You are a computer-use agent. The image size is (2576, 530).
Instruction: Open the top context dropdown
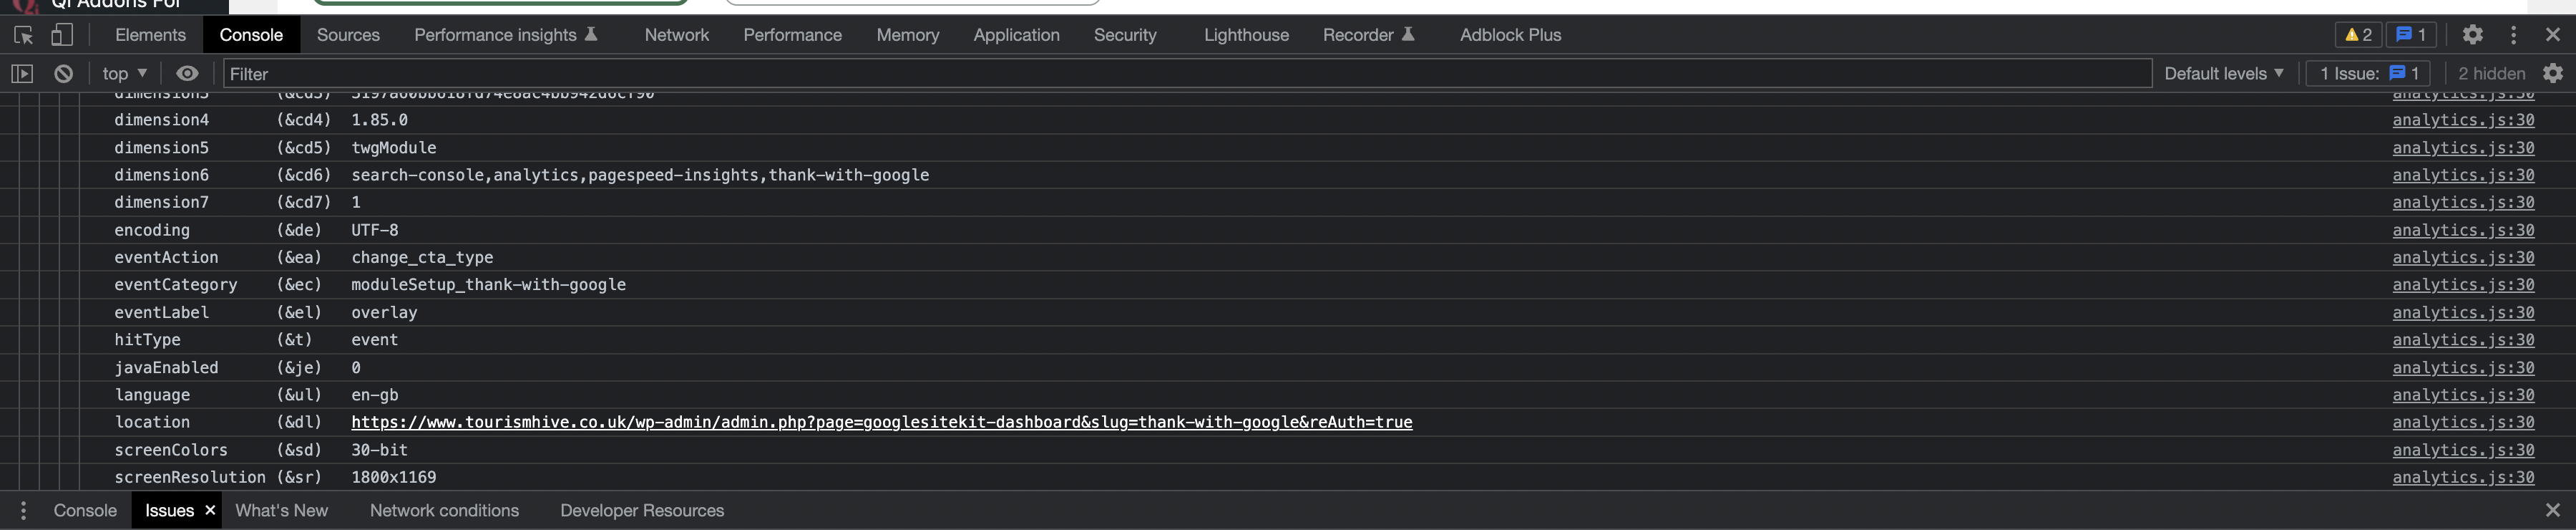(124, 74)
